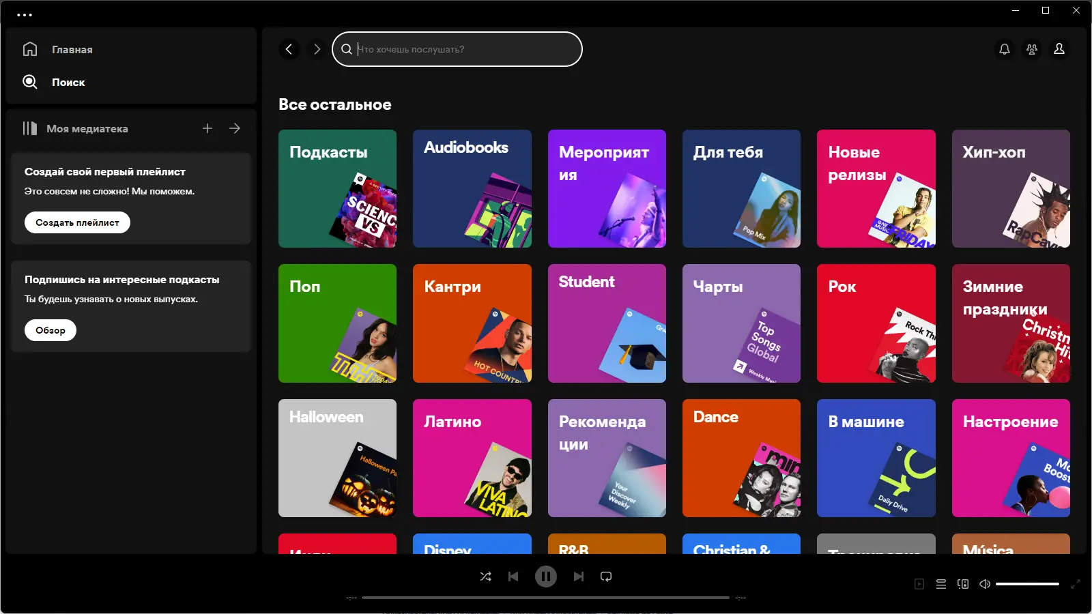Skip to the next track
This screenshot has height=614, width=1092.
(x=579, y=576)
